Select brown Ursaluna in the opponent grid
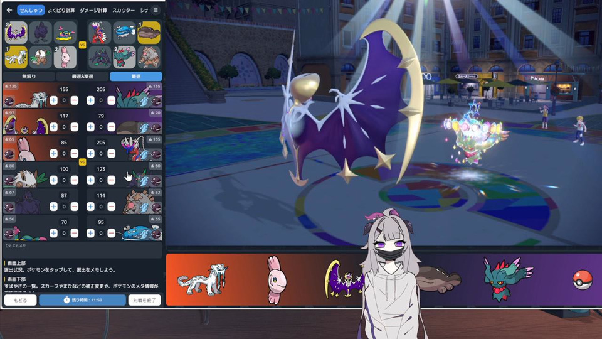This screenshot has height=339, width=602. (149, 57)
